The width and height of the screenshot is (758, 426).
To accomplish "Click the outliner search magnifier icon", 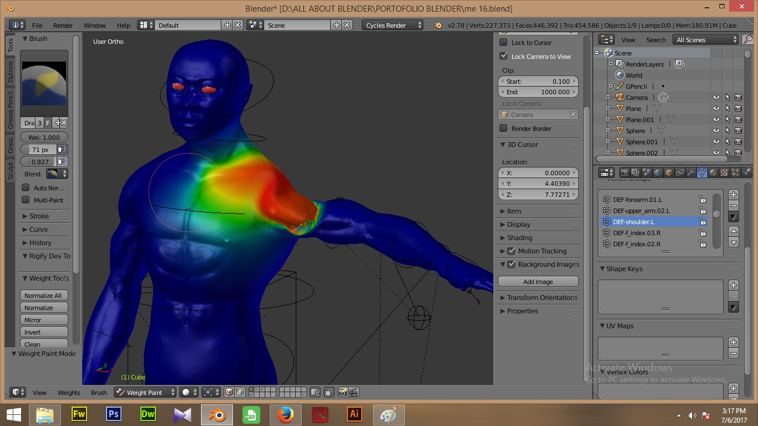I will [x=747, y=39].
